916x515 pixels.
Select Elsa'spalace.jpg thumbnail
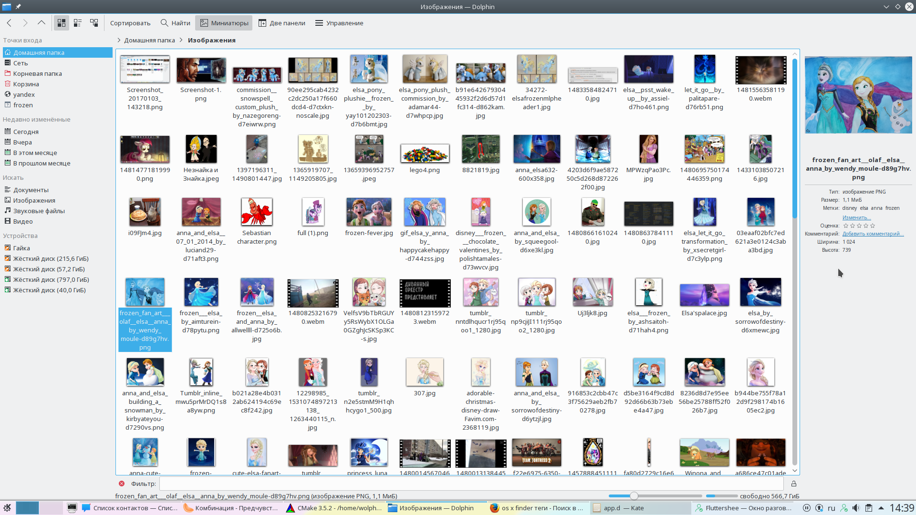705,295
